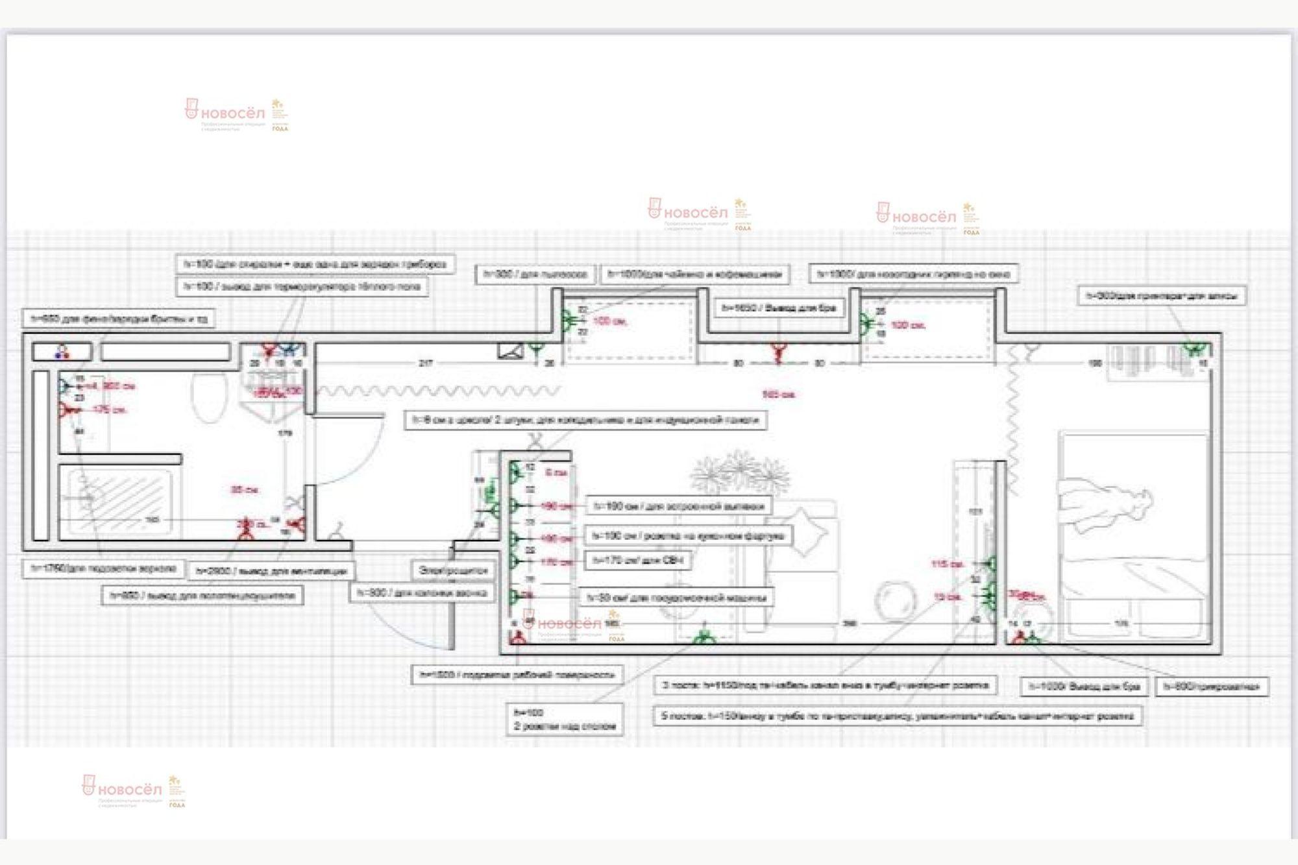The width and height of the screenshot is (1298, 865).
Task: Select the 'для посудомоечной машины' label
Action: coord(676,598)
